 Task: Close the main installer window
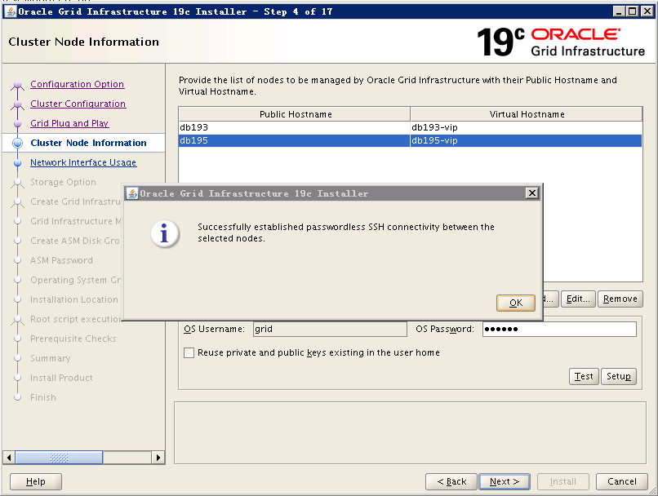[647, 11]
